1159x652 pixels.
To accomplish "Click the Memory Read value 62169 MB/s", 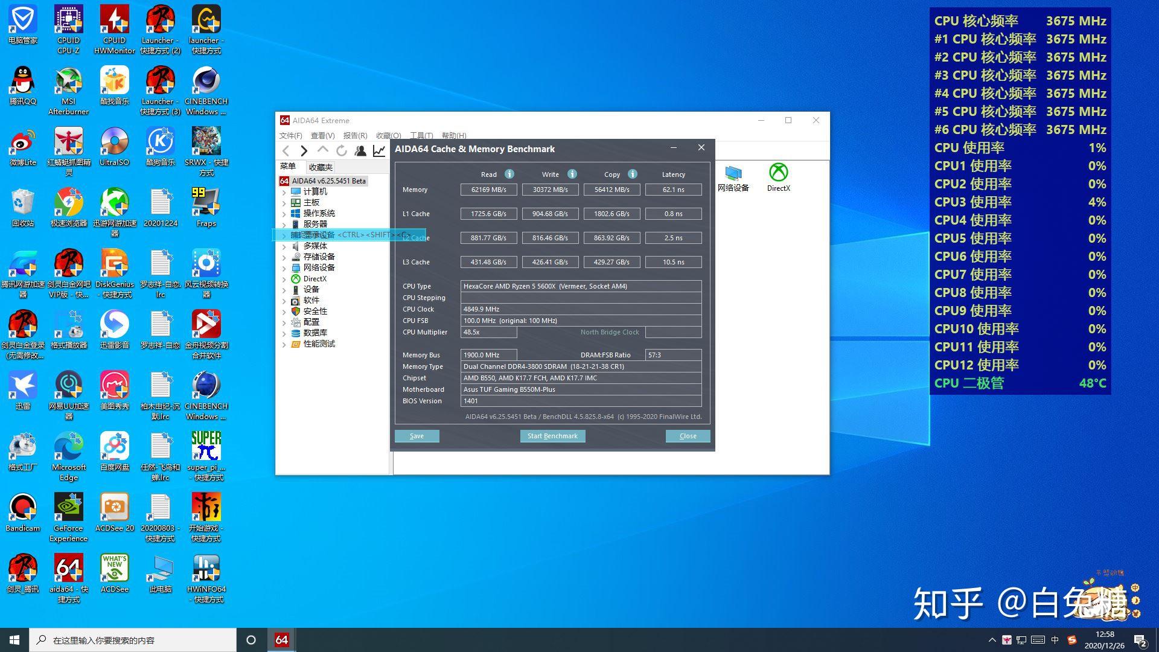I will click(x=488, y=190).
